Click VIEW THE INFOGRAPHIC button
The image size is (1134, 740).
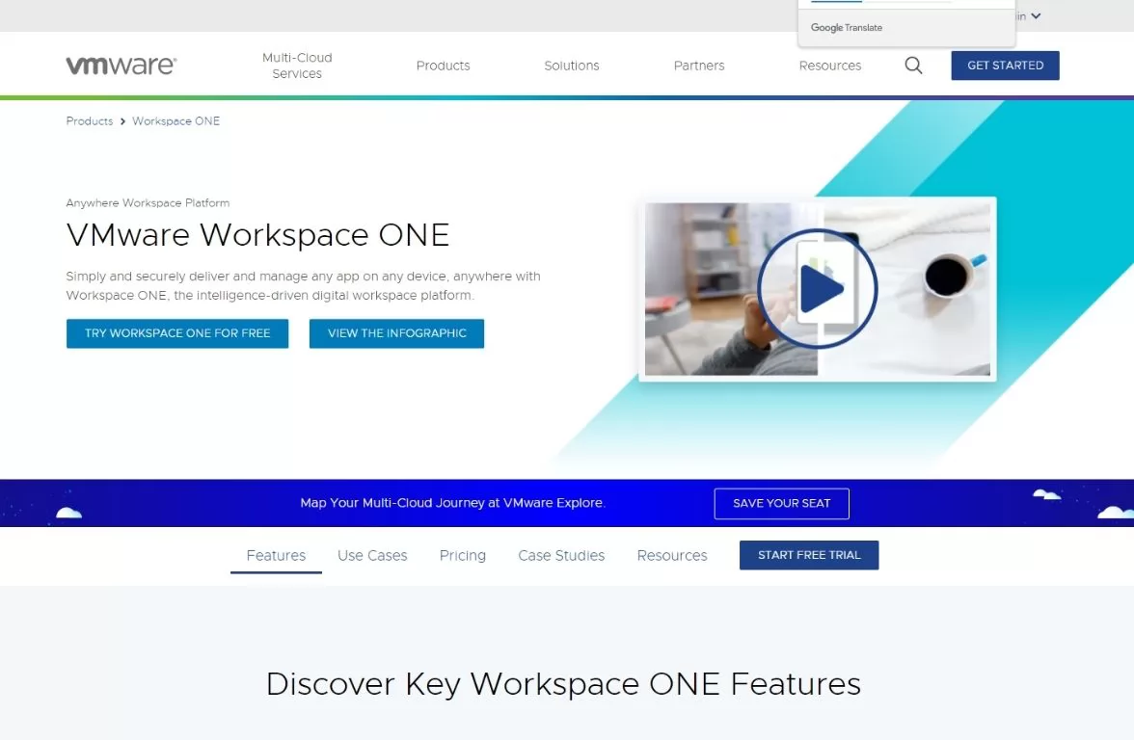[x=397, y=333]
